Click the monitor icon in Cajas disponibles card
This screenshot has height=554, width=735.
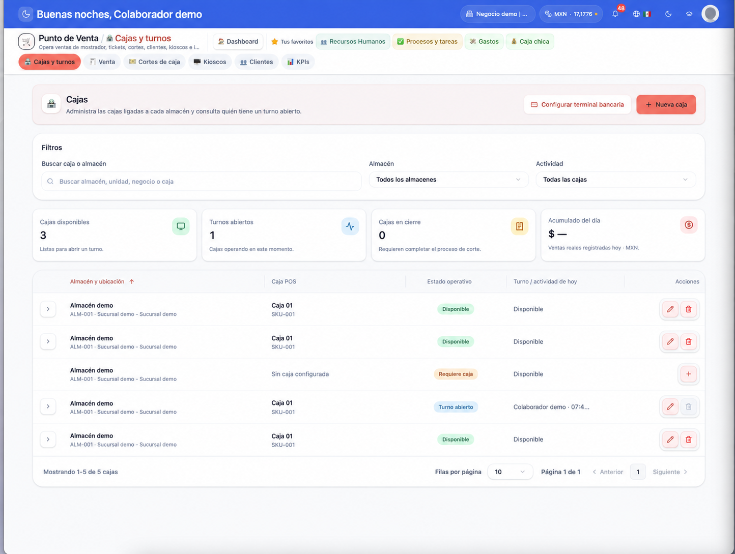click(181, 226)
